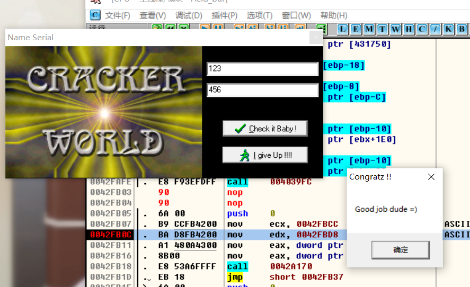Viewport: 470px width, 287px height.
Task: Open the 调试(D) menu
Action: (189, 15)
